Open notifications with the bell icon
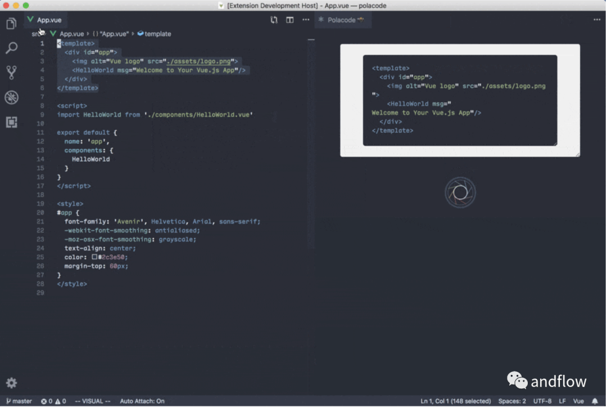The image size is (607, 407). tap(595, 401)
